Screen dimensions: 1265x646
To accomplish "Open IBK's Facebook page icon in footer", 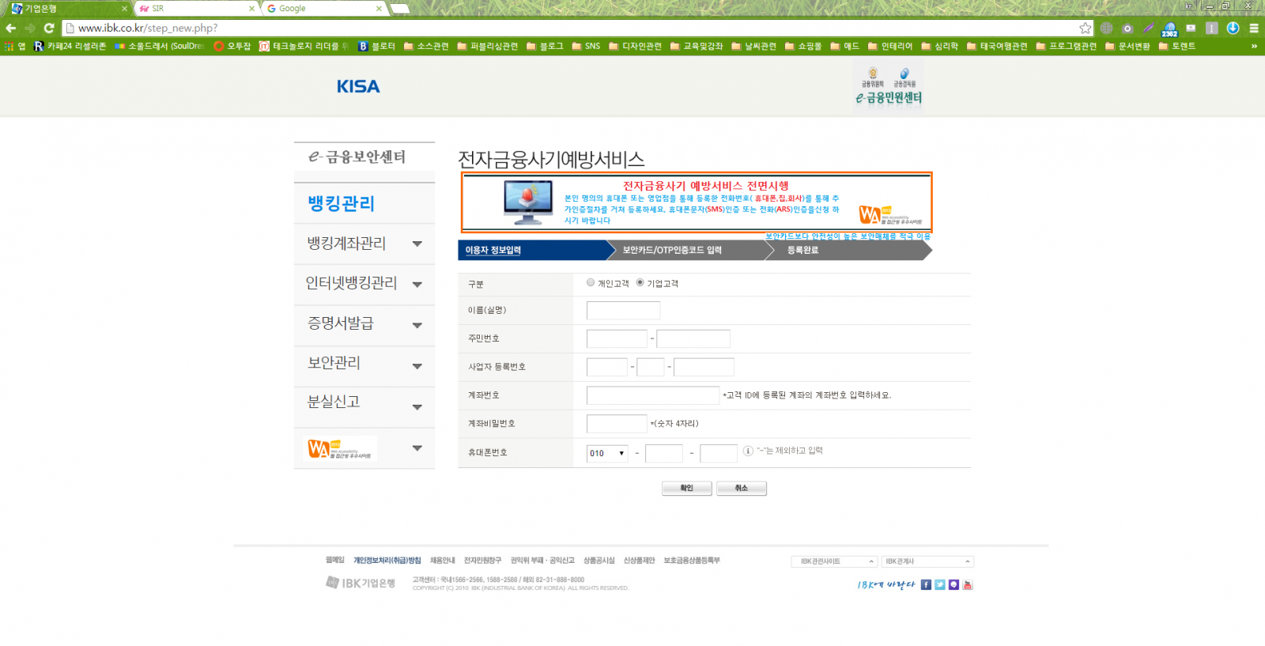I will tap(926, 585).
